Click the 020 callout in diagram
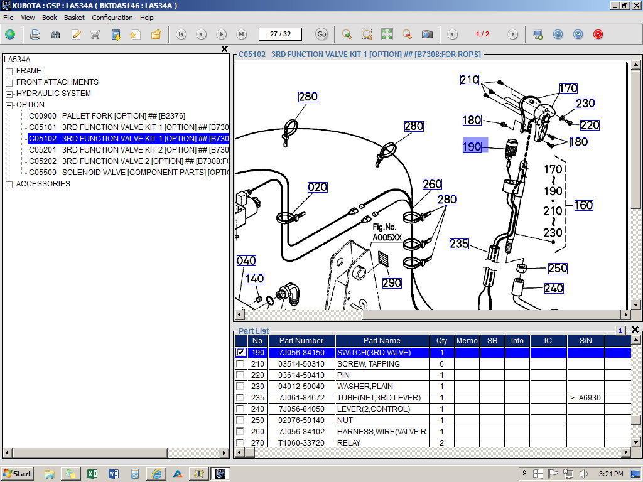 click(317, 187)
